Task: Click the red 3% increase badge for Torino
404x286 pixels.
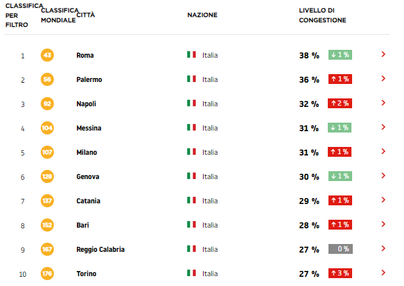Action: [340, 273]
